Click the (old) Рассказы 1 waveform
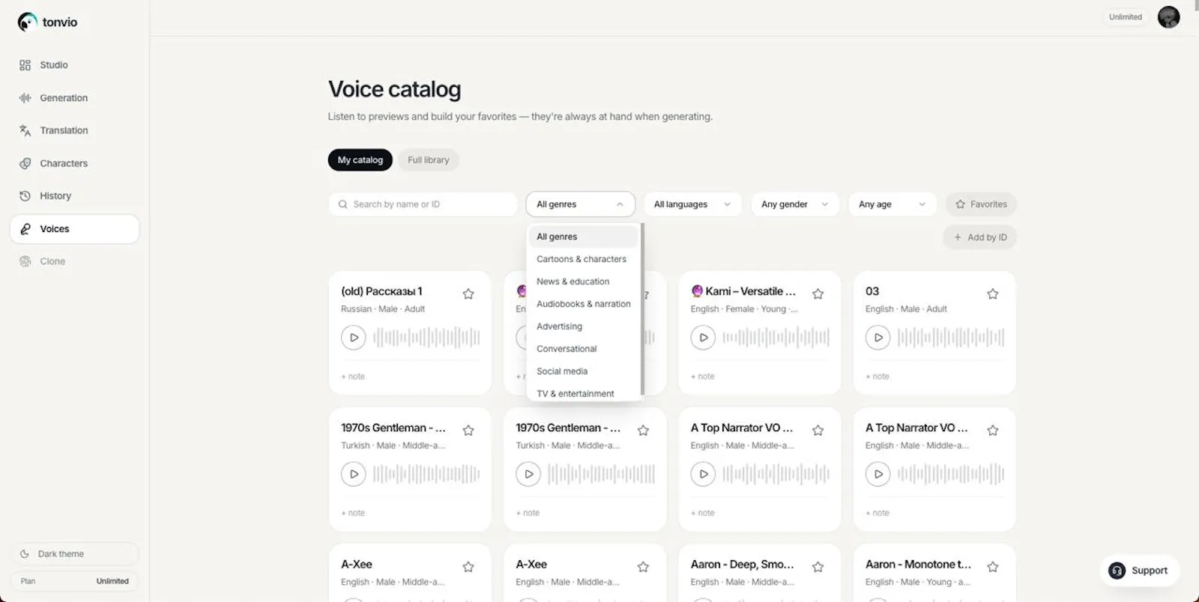This screenshot has width=1199, height=602. tap(426, 338)
